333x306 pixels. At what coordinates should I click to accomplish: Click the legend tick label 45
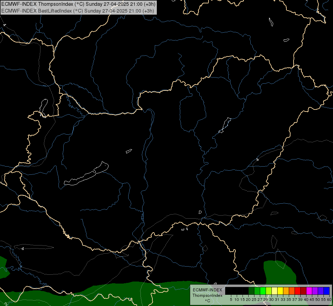[312, 300]
